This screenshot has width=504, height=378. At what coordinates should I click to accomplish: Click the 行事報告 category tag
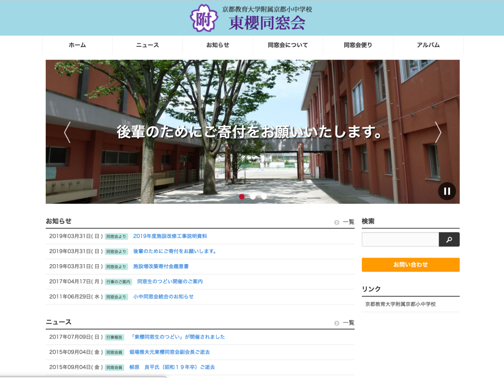click(x=115, y=337)
